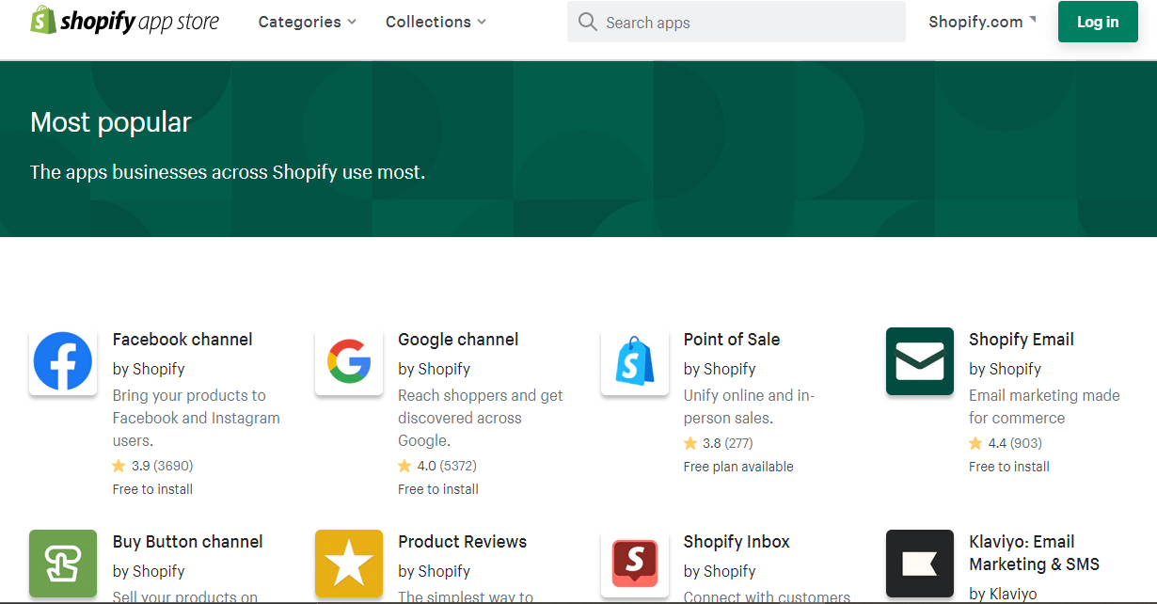Viewport: 1157px width, 604px height.
Task: Open the Facebook channel app title
Action: [x=182, y=340]
